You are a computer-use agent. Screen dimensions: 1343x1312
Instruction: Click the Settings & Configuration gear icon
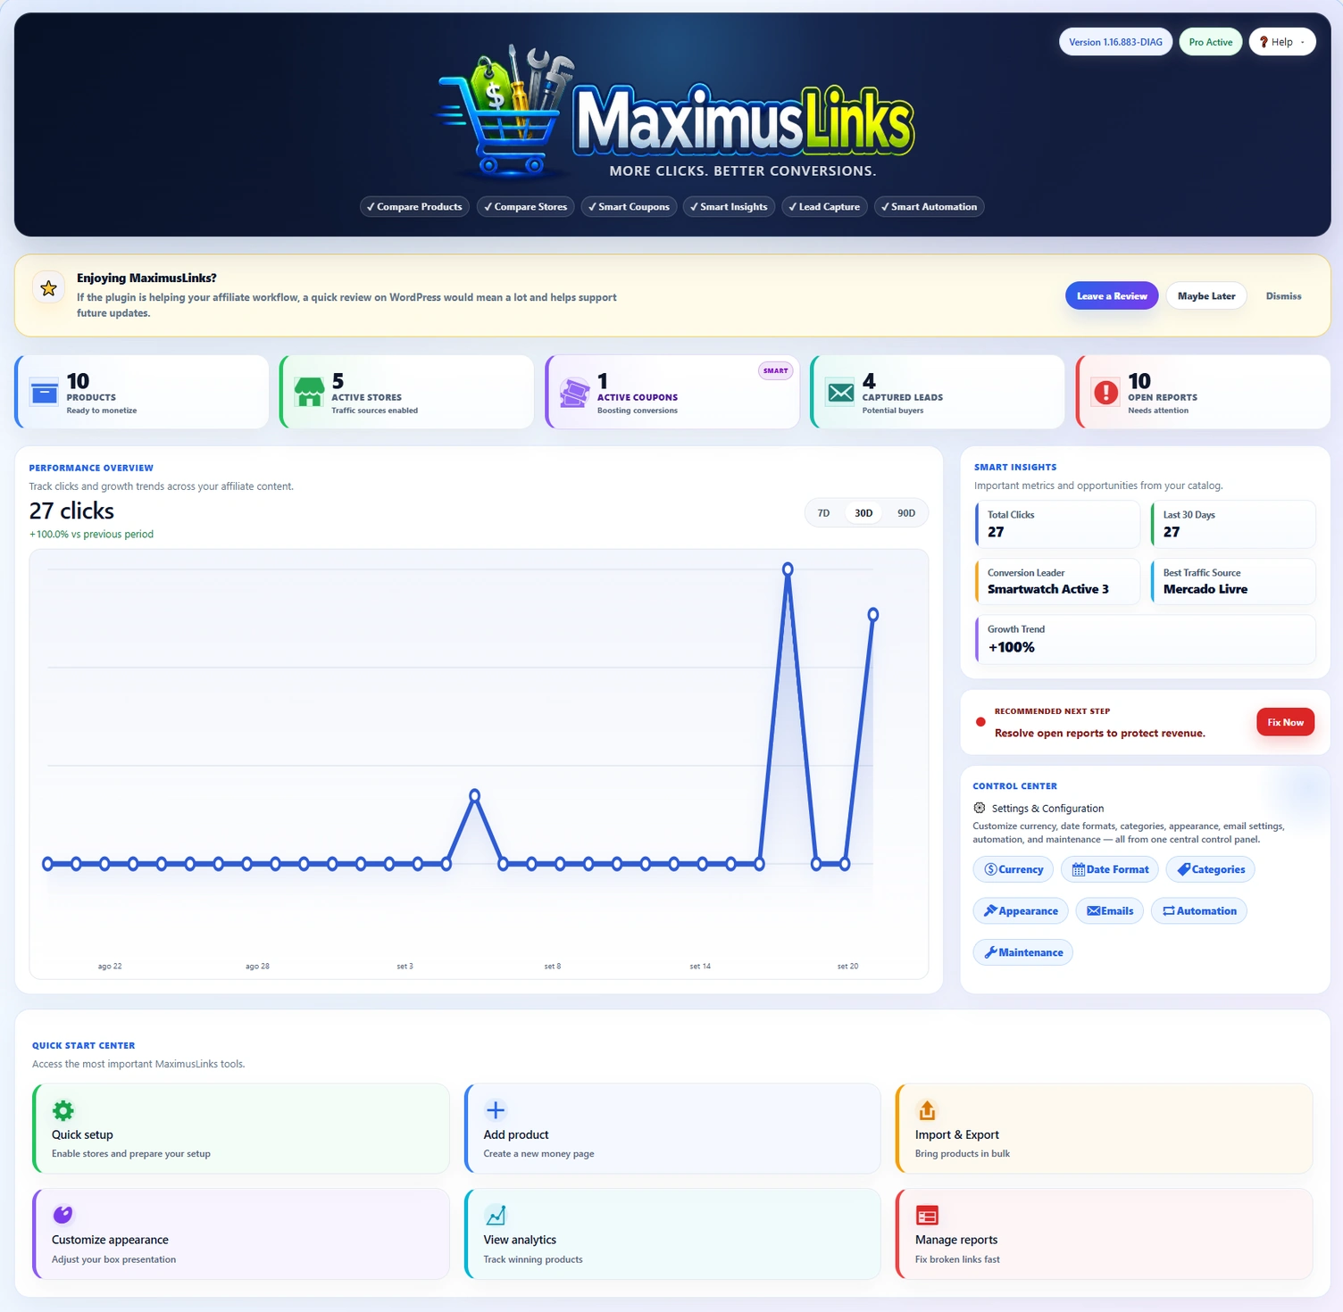click(x=980, y=808)
